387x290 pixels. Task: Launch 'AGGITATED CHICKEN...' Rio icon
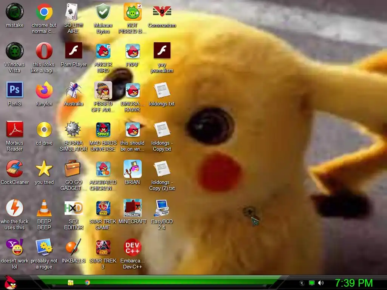coord(103,169)
